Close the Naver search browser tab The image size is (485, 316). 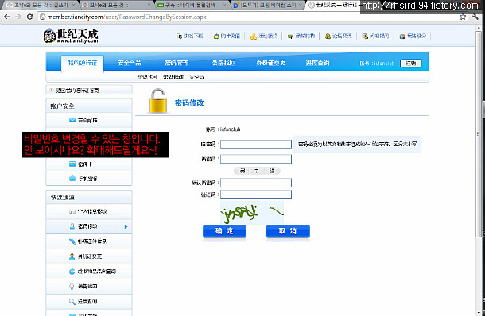click(225, 6)
